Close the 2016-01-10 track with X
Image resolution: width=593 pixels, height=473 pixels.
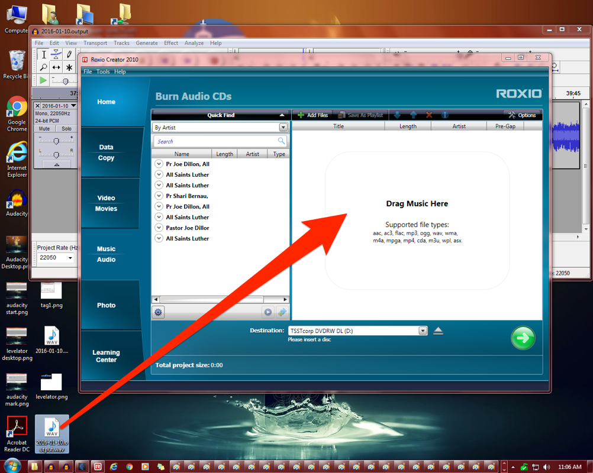(x=37, y=106)
